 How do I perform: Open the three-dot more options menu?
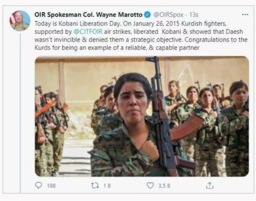(x=245, y=14)
